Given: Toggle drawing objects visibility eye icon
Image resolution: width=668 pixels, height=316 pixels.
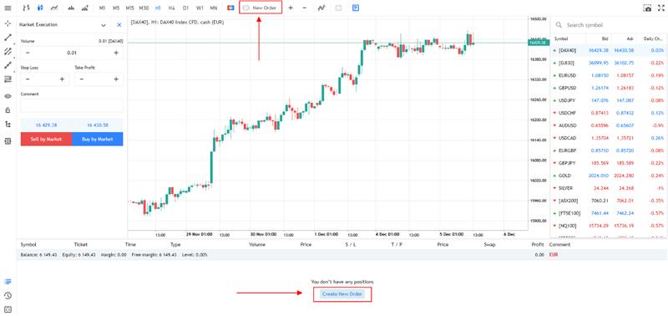Looking at the screenshot, I should click(x=8, y=96).
